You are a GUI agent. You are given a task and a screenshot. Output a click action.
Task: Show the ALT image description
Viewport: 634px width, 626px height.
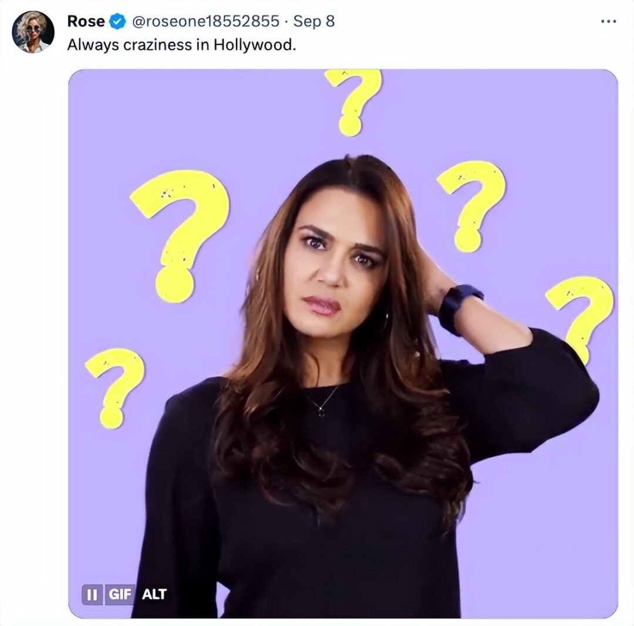154,594
